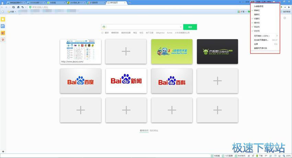The height and width of the screenshot is (158, 292).
Task: Click the browser back arrow
Action: point(2,7)
